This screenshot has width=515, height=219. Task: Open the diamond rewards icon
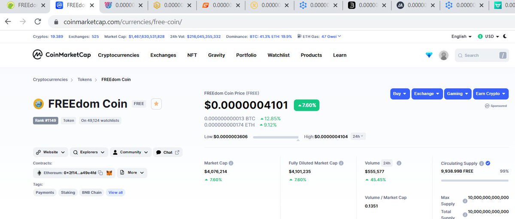click(x=429, y=55)
